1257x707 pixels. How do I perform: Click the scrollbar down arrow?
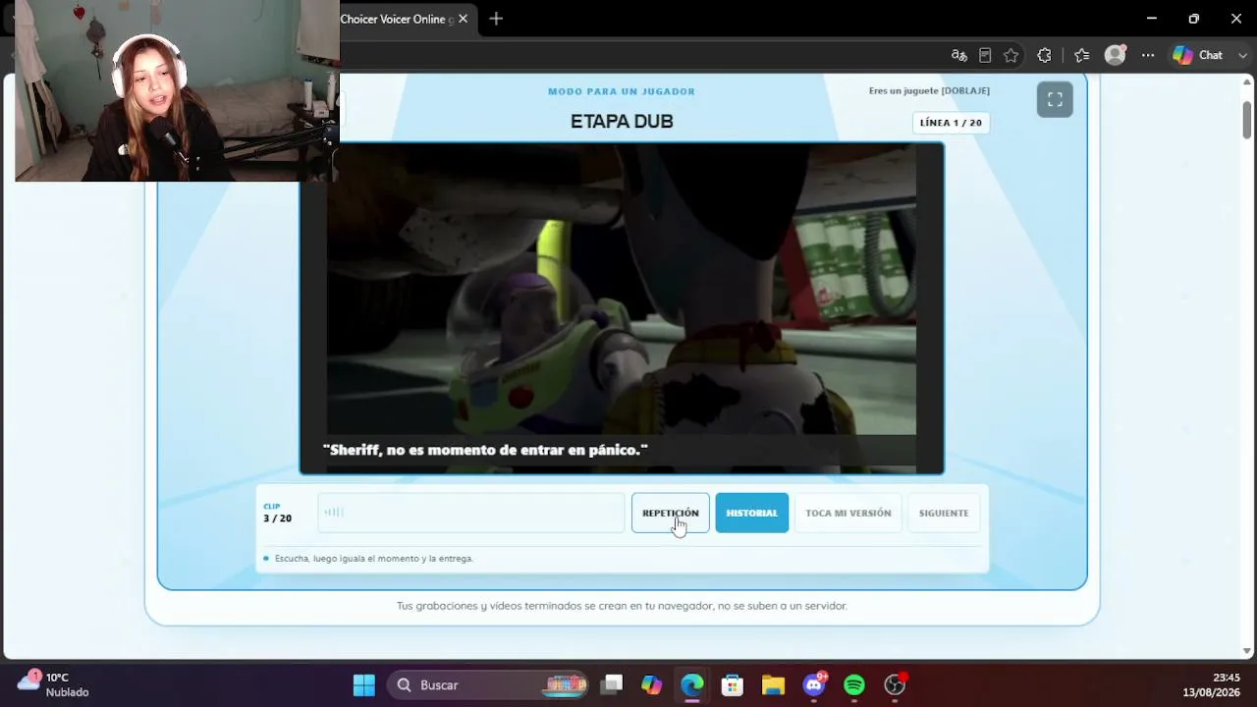tap(1247, 651)
